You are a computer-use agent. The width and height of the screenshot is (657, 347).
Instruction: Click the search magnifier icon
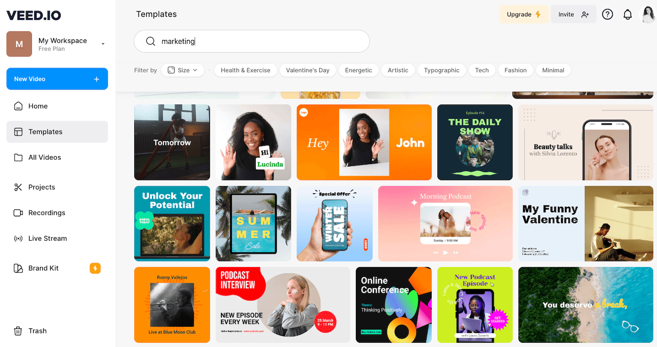pos(151,41)
